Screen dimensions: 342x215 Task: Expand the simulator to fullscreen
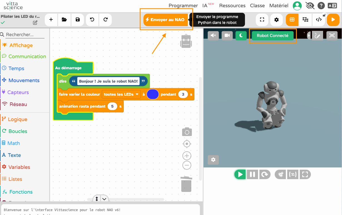305,174
